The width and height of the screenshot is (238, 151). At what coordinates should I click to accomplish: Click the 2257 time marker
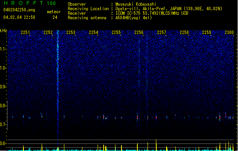162,32
